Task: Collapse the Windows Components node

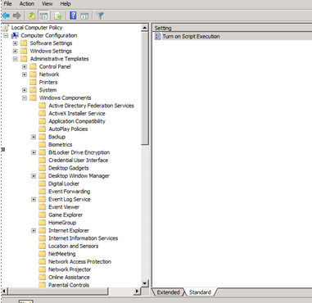Action: click(25, 97)
